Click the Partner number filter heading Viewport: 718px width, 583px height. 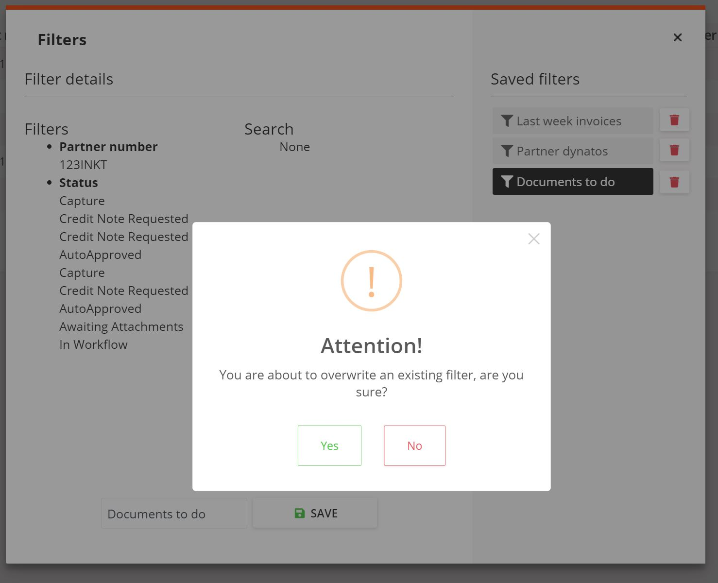click(108, 147)
